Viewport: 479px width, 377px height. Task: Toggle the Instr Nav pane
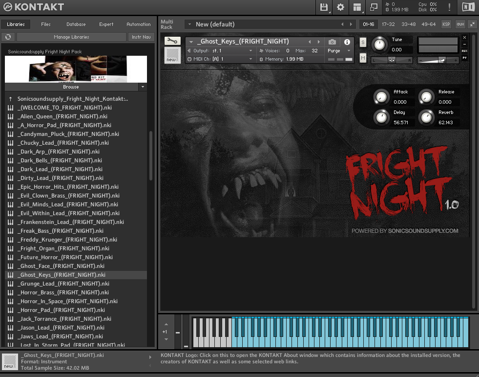click(141, 37)
